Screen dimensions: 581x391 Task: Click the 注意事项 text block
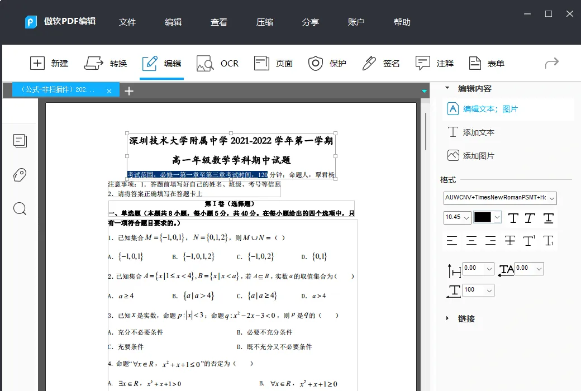tap(194, 189)
